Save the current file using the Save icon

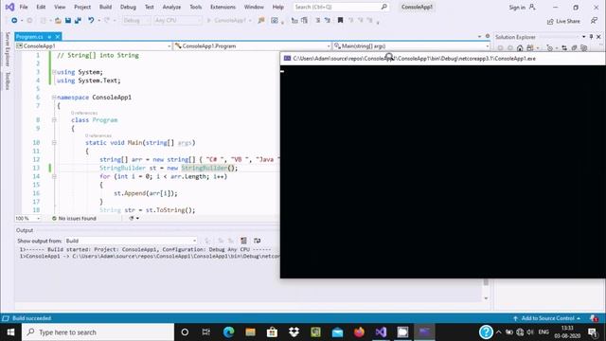[x=68, y=21]
